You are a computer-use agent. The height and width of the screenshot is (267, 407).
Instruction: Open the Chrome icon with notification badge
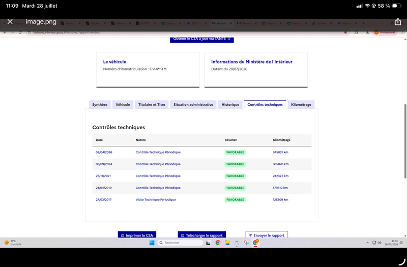[x=256, y=243]
